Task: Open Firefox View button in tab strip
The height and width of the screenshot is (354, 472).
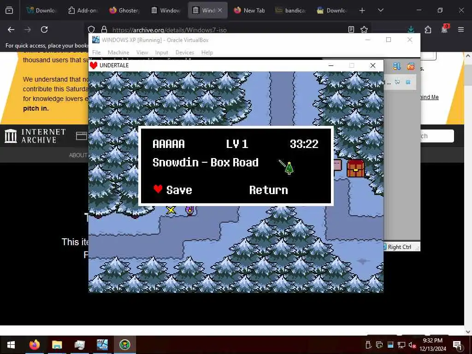Action: (x=9, y=11)
